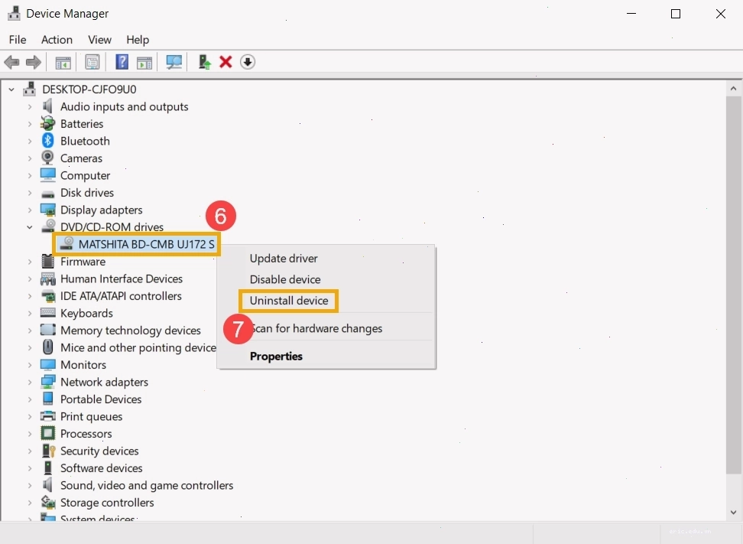Collapse the DESKTOP-CJFO9U0 root node
The width and height of the screenshot is (743, 544).
pyautogui.click(x=11, y=90)
